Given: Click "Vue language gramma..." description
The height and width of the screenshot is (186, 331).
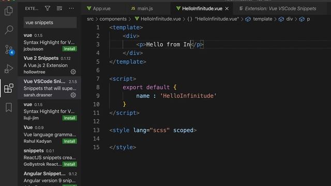Looking at the screenshot, I should point(50,134).
